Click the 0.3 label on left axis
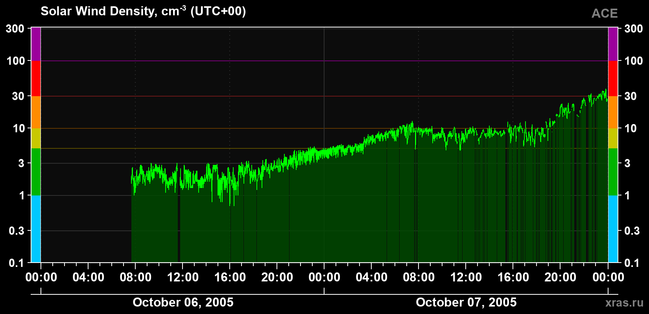The width and height of the screenshot is (649, 314). [17, 231]
